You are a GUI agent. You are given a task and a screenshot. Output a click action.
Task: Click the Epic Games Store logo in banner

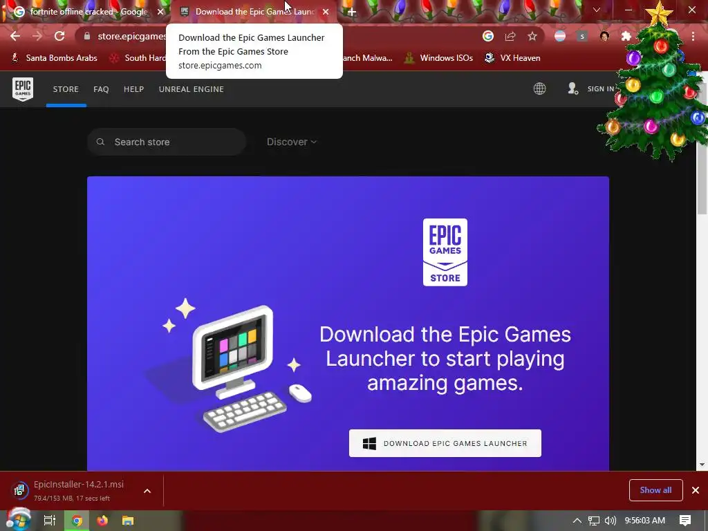coord(445,252)
